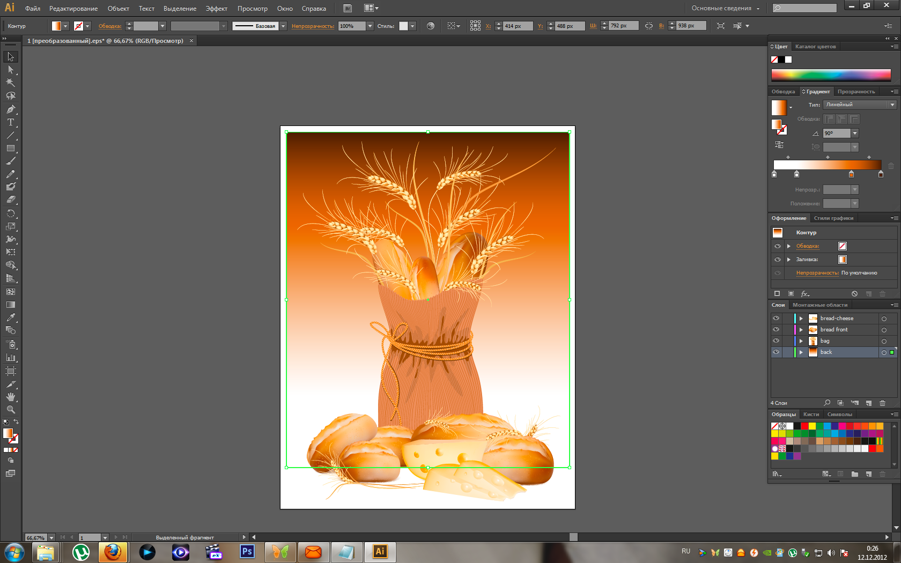This screenshot has height=563, width=901.
Task: Click the Обводка link in control bar
Action: click(x=110, y=26)
